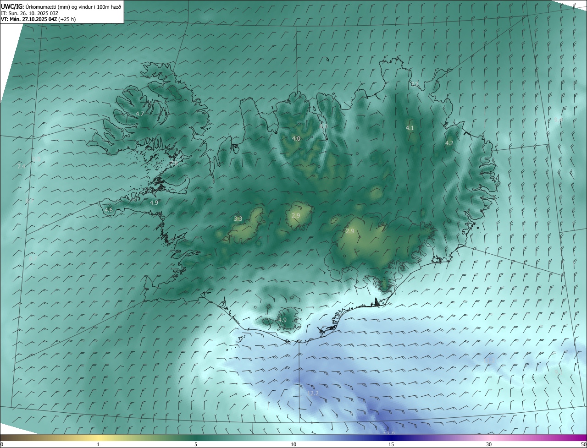Click the 1 tick on the color scale
Image resolution: width=587 pixels, height=448 pixels.
pos(98,444)
